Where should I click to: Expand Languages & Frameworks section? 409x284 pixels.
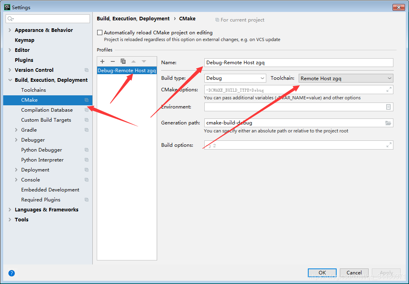pyautogui.click(x=10, y=209)
